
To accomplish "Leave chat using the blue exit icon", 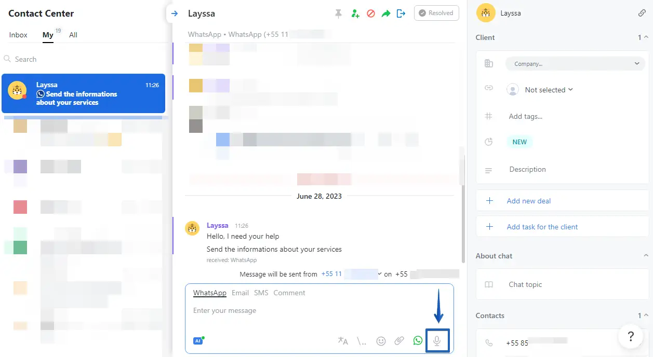I will click(401, 13).
